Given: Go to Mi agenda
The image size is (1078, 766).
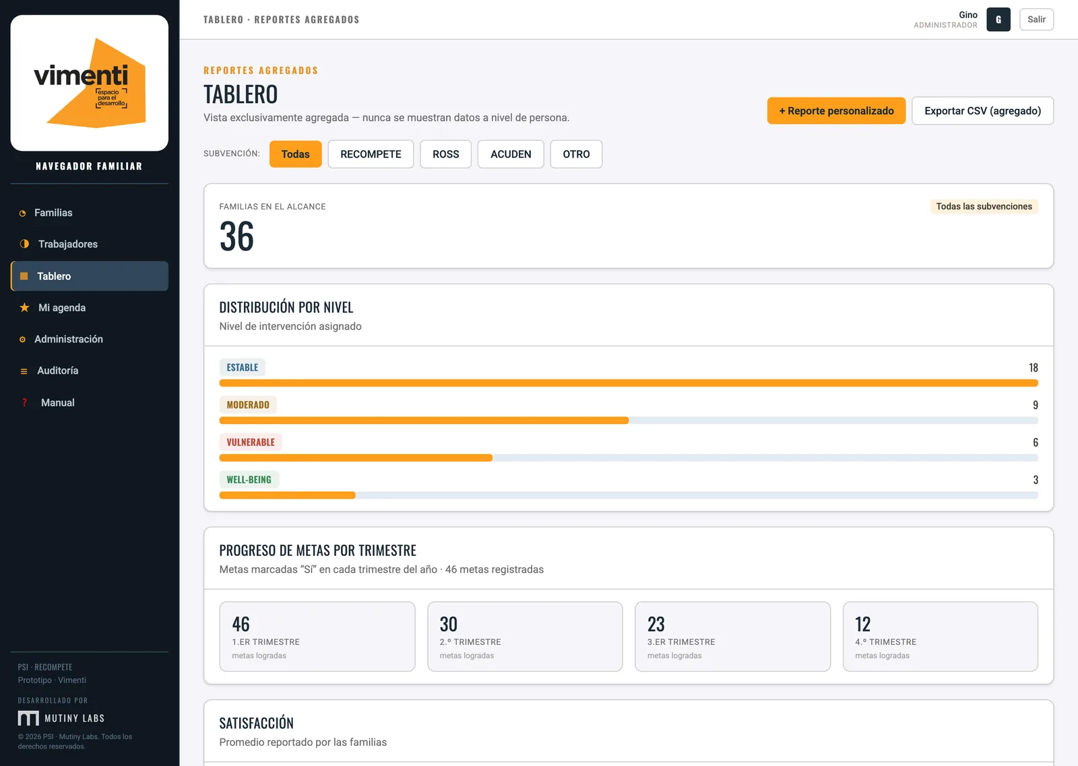Looking at the screenshot, I should [90, 308].
